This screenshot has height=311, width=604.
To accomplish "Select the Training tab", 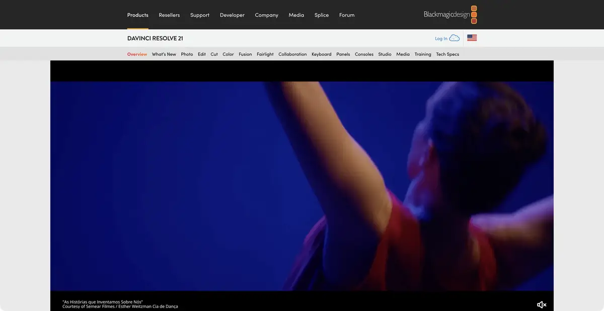I will 423,54.
